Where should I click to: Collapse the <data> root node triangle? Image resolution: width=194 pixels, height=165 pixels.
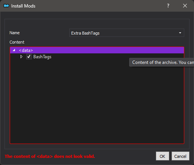tap(14, 50)
